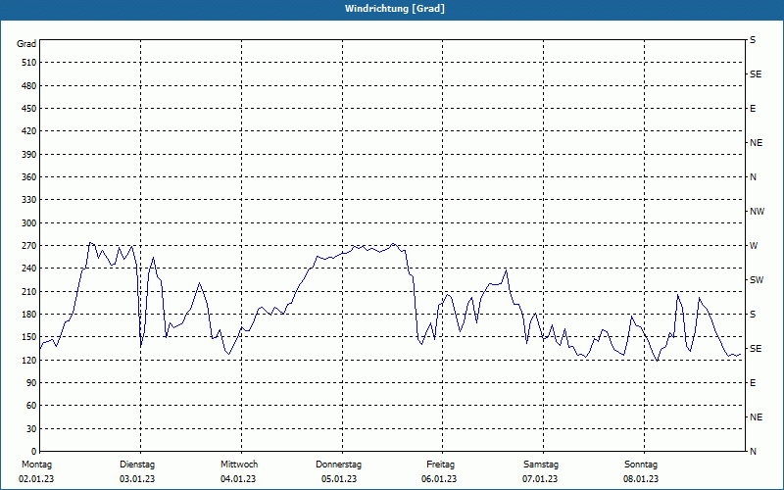Click the y-axis value 450
784x490 pixels.
tap(29, 109)
